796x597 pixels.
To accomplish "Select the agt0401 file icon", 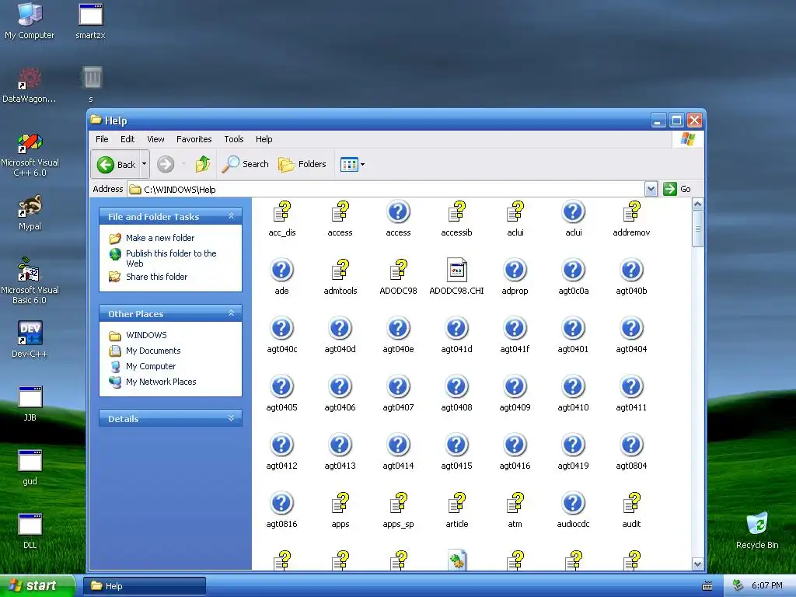I will point(573,329).
